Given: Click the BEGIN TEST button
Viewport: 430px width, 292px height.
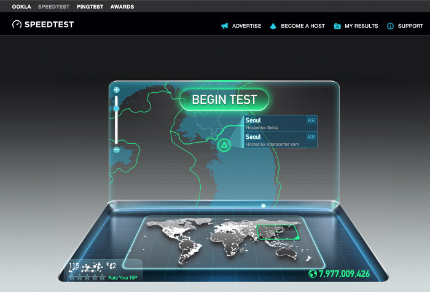Looking at the screenshot, I should coord(224,100).
